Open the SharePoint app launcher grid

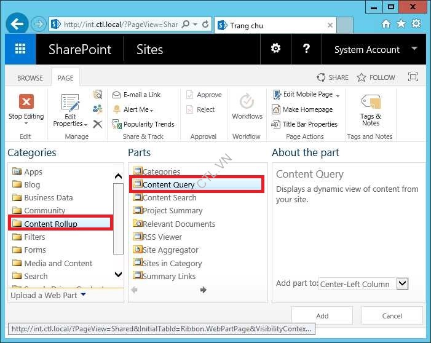click(20, 49)
